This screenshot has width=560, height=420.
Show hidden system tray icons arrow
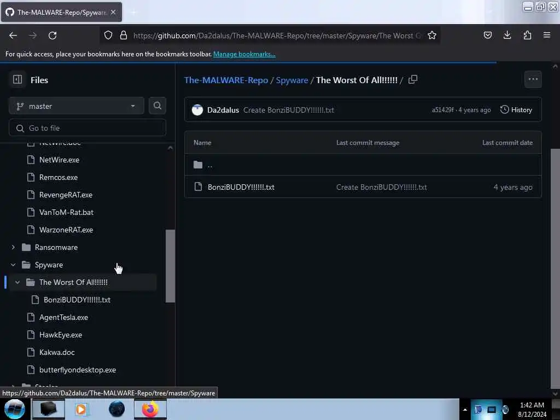(x=465, y=410)
